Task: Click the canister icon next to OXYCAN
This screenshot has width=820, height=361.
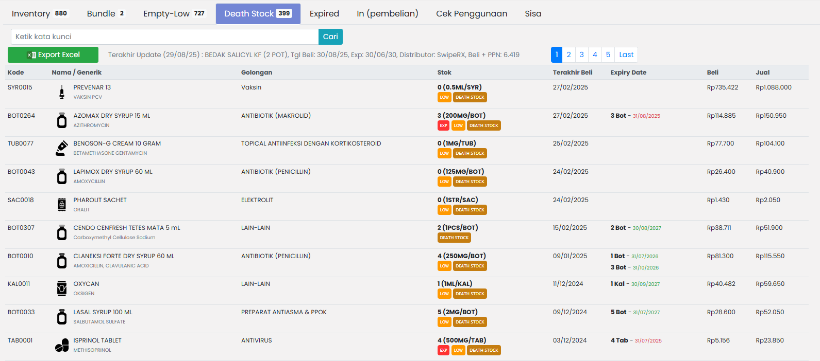Action: (62, 288)
